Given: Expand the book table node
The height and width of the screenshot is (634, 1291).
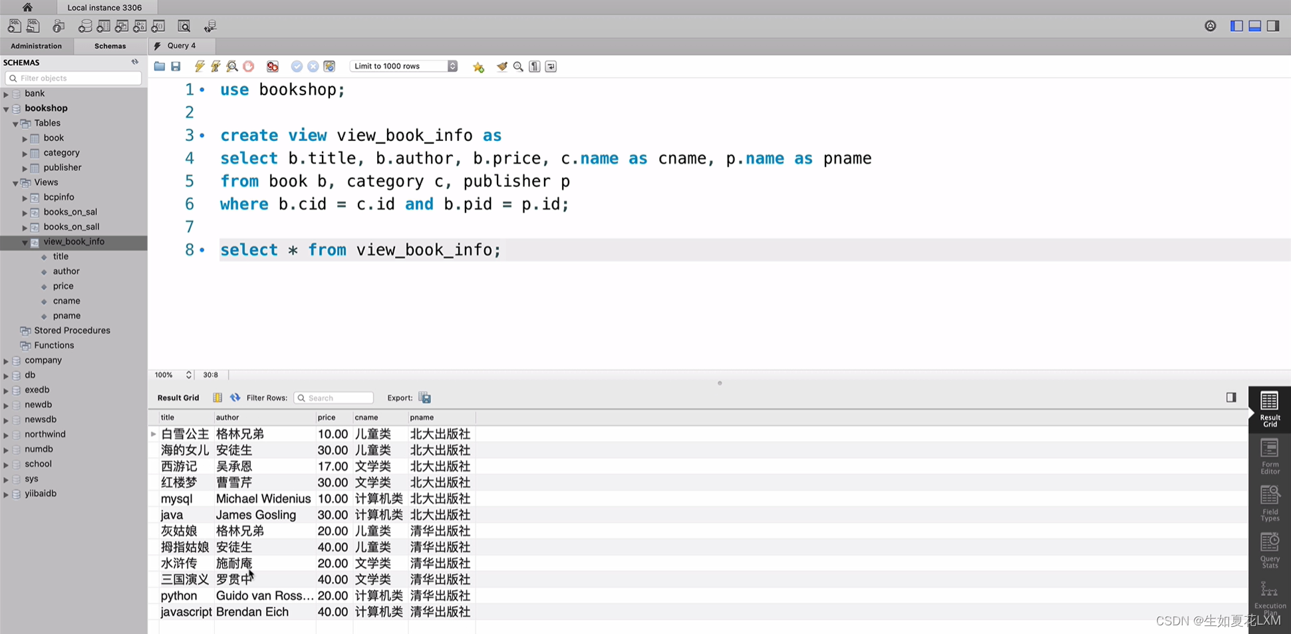Looking at the screenshot, I should (x=25, y=138).
